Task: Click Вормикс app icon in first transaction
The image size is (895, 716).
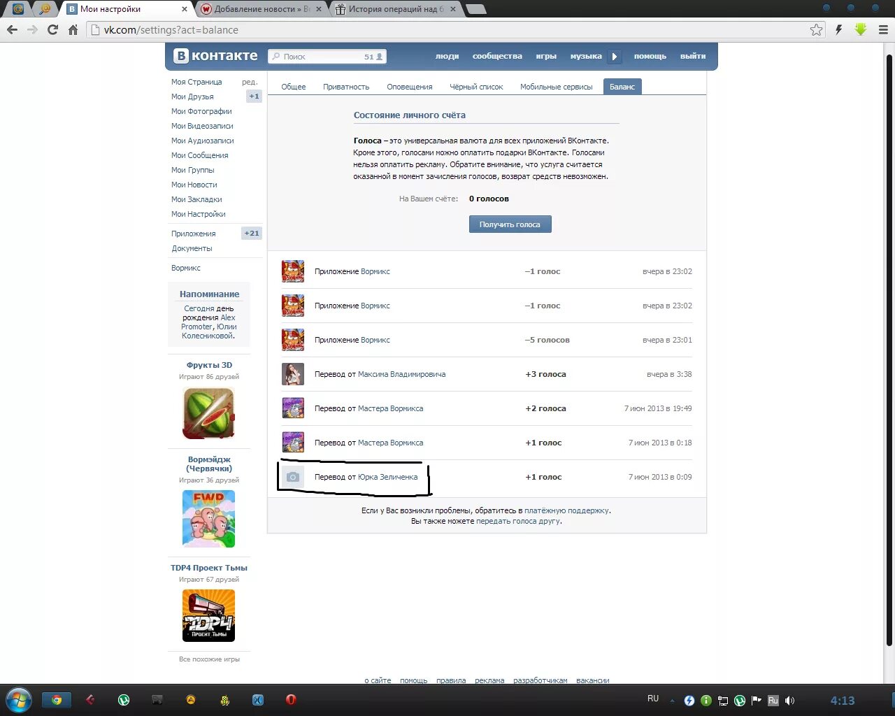Action: pyautogui.click(x=293, y=271)
